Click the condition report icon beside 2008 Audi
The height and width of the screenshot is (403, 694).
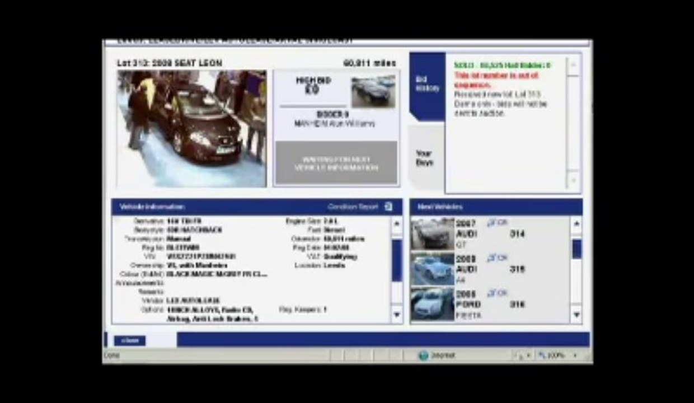pos(497,258)
